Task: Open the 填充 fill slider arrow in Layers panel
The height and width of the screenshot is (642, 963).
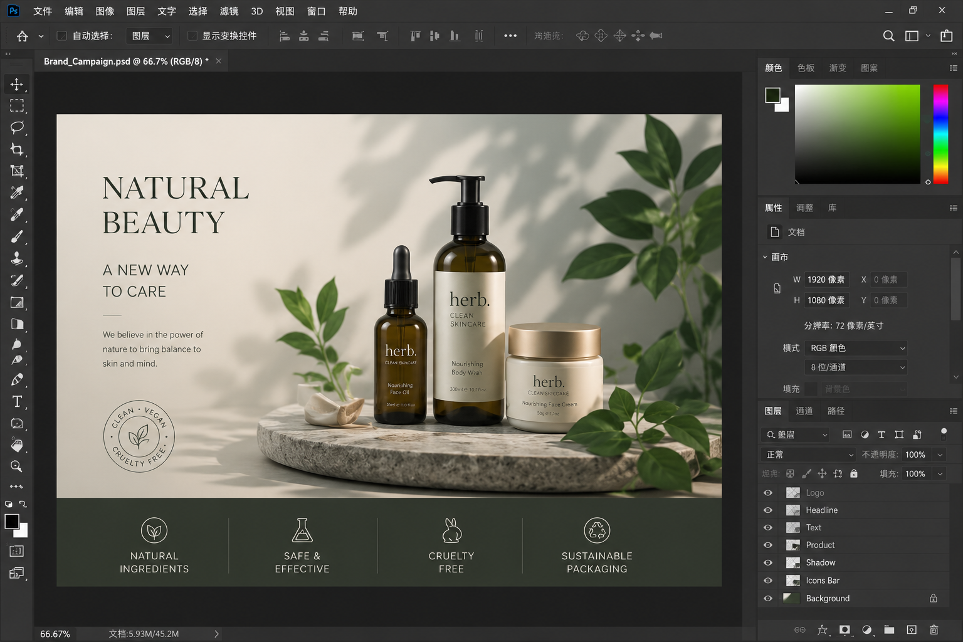Action: (940, 474)
